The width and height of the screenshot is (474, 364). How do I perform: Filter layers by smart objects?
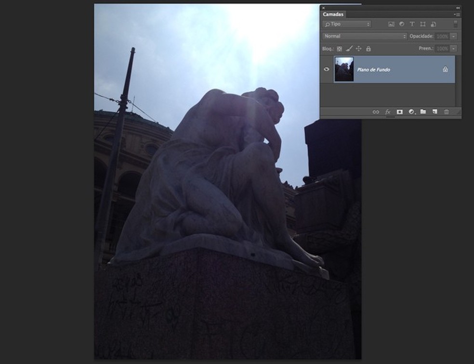pos(433,24)
